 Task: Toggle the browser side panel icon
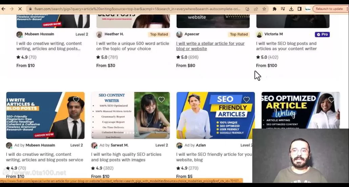click(x=300, y=9)
